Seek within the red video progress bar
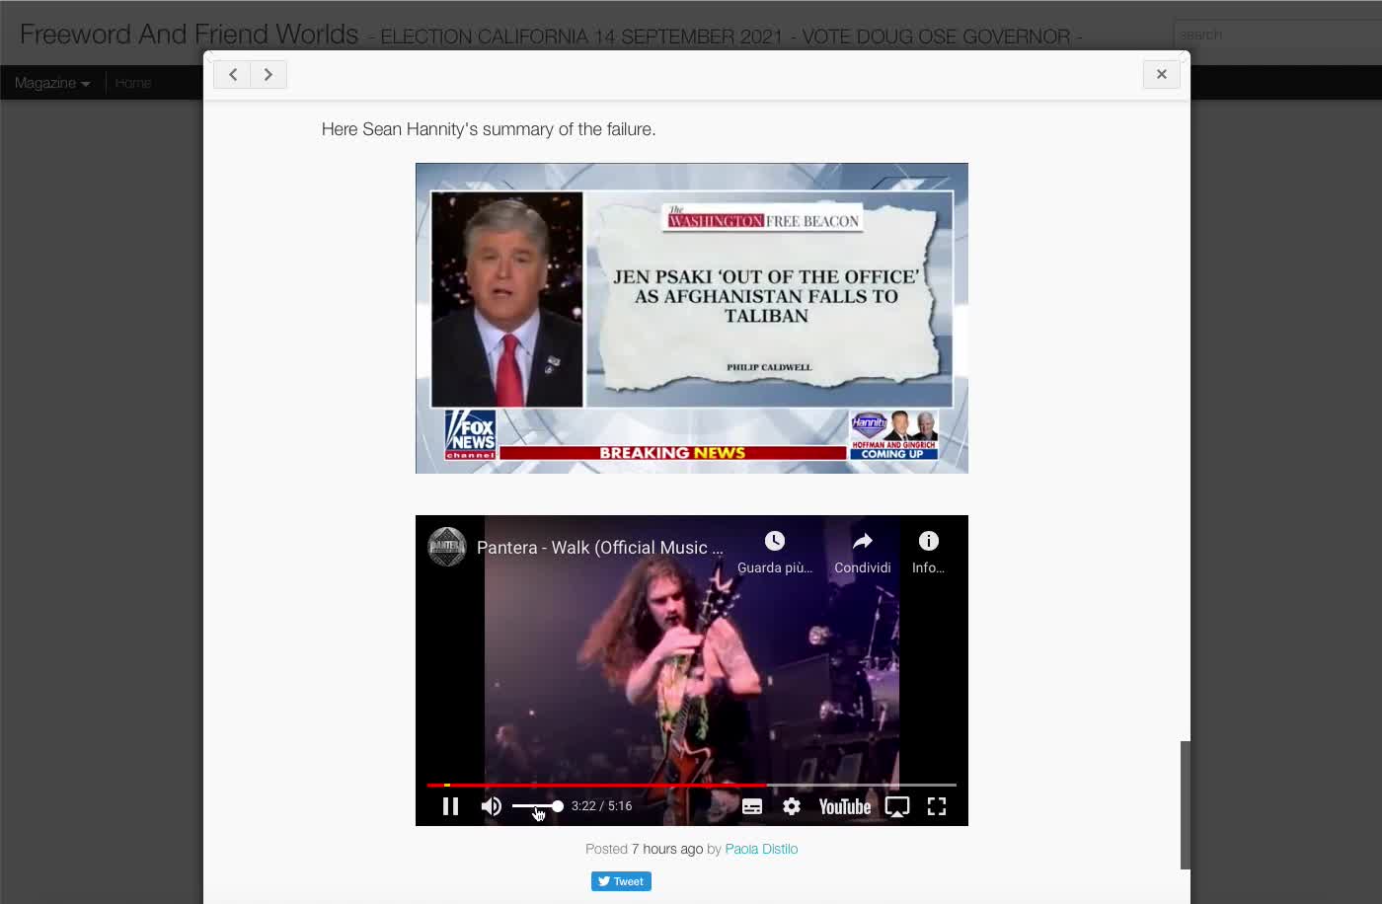Image resolution: width=1382 pixels, height=904 pixels. pos(691,785)
